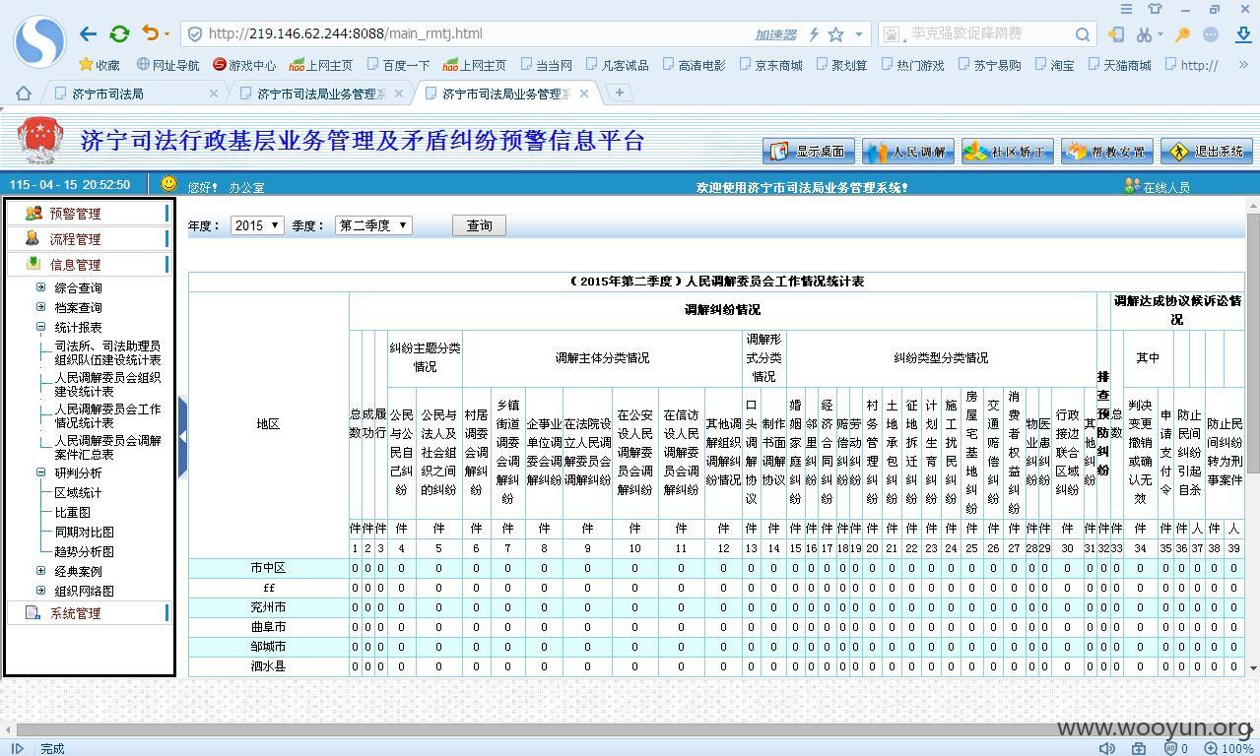1260x756 pixels.
Task: Click the 显示桌面 button
Action: click(x=809, y=152)
